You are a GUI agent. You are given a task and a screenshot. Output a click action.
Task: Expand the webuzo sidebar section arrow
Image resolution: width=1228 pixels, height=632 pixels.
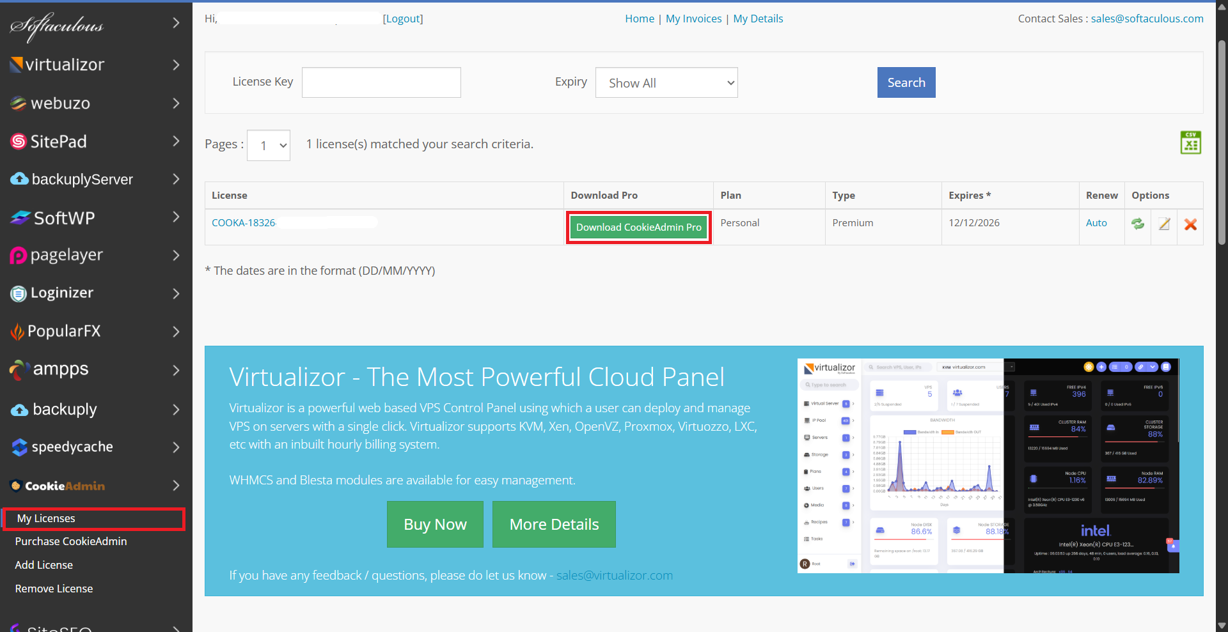point(176,103)
